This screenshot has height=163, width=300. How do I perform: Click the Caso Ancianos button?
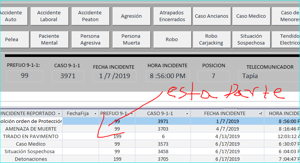tap(212, 16)
